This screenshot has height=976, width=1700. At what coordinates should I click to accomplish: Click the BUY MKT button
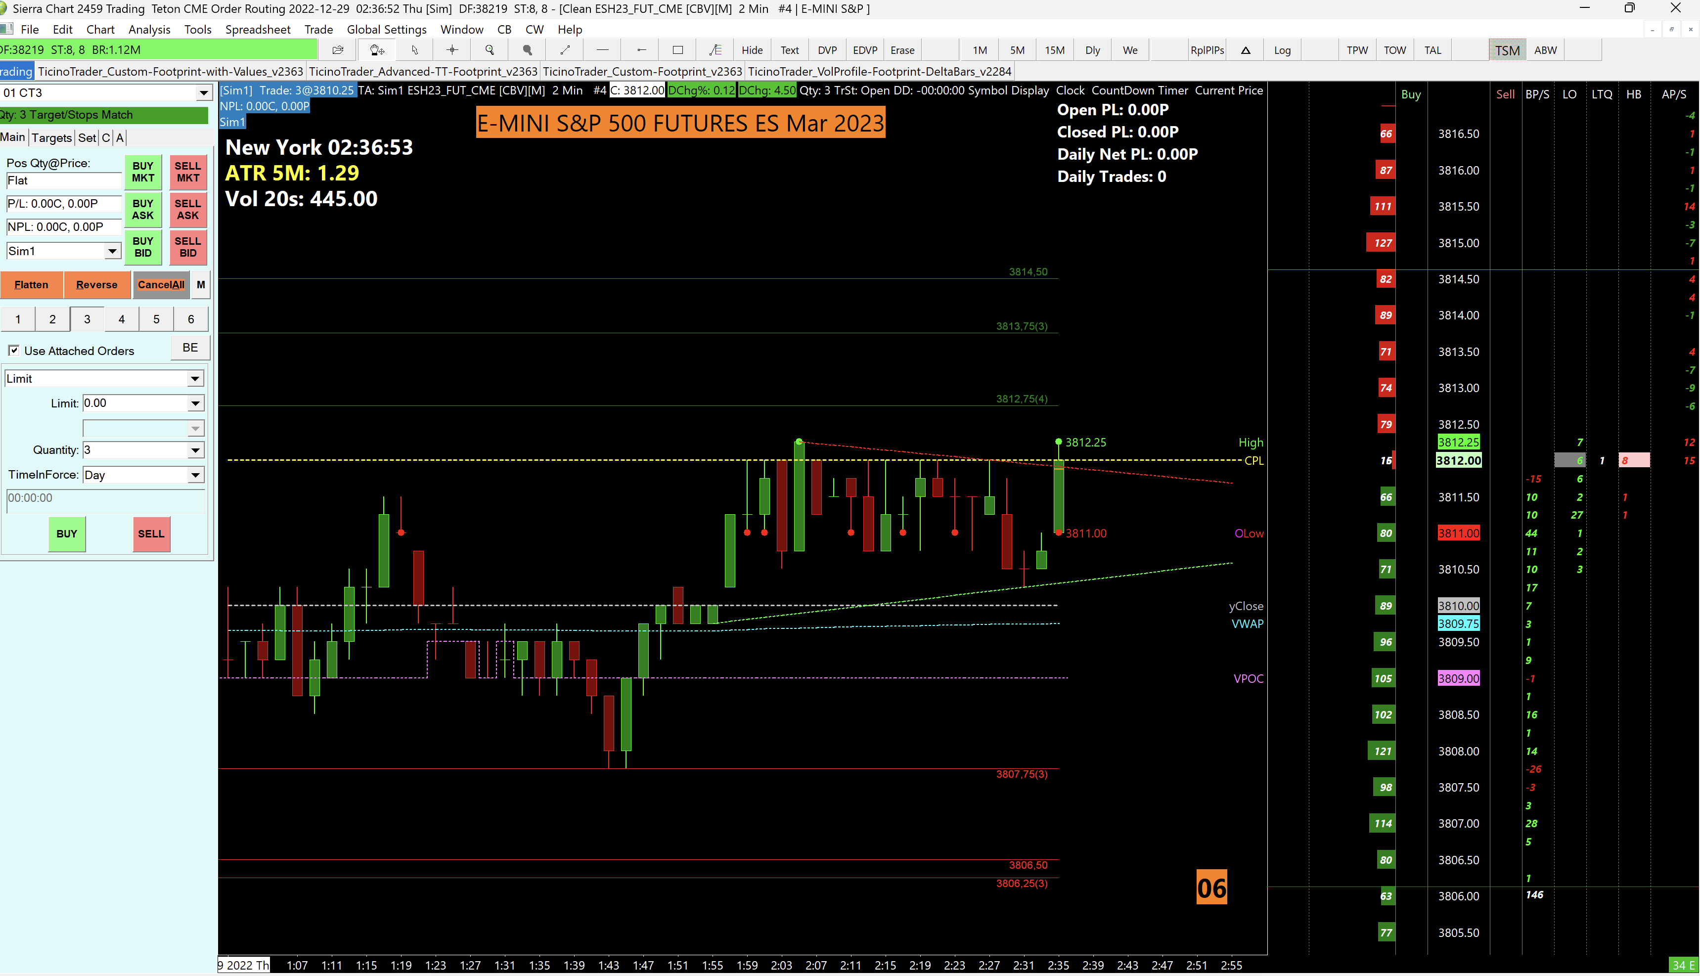(142, 172)
